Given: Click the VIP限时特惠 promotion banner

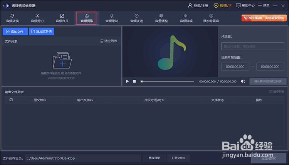Looking at the screenshot, I should pos(264,18).
